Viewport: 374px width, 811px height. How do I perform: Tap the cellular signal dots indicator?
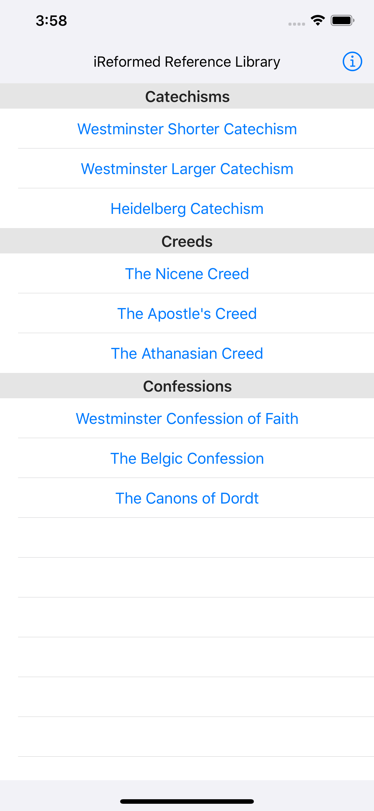297,24
